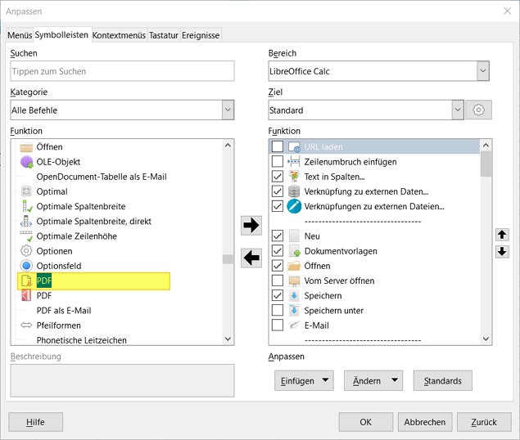Move entry up with the up arrow
The image size is (520, 440).
coord(502,235)
